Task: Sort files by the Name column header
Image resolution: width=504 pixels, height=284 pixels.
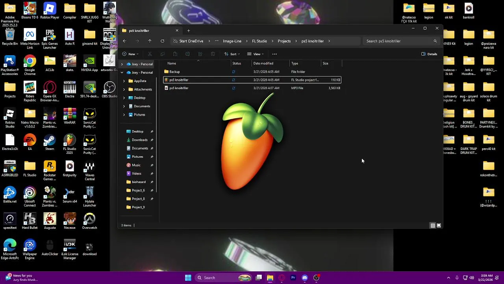Action: [x=198, y=64]
